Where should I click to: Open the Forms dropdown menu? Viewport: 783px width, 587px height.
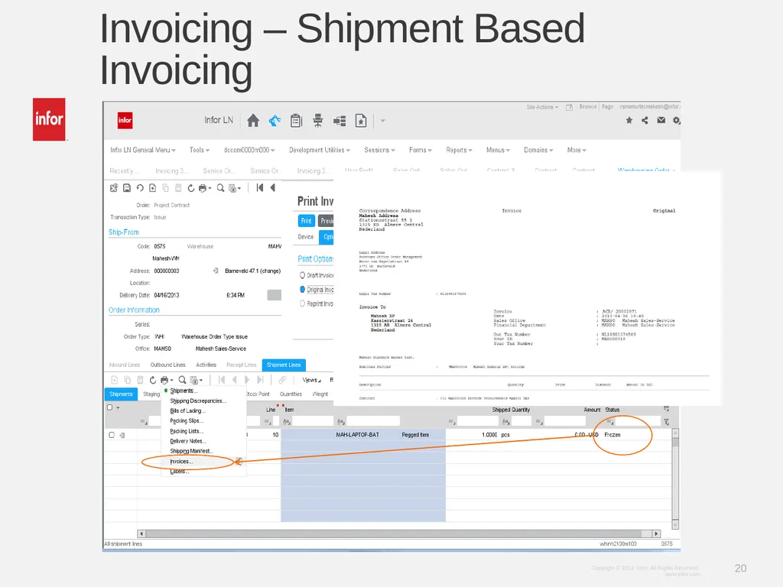point(421,150)
